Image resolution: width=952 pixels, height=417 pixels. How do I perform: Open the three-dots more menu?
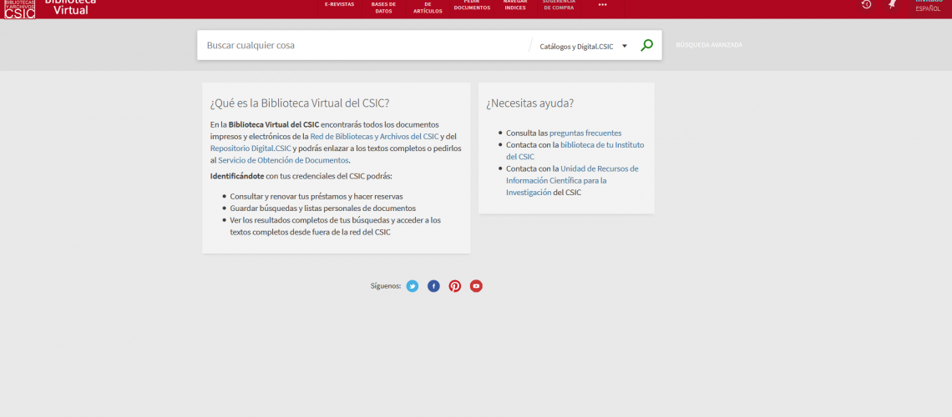tap(602, 4)
